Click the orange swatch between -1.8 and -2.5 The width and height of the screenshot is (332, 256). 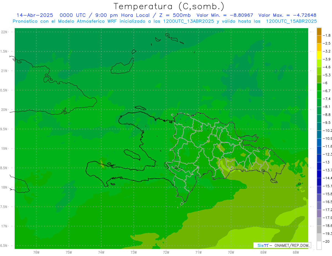[x=319, y=39]
